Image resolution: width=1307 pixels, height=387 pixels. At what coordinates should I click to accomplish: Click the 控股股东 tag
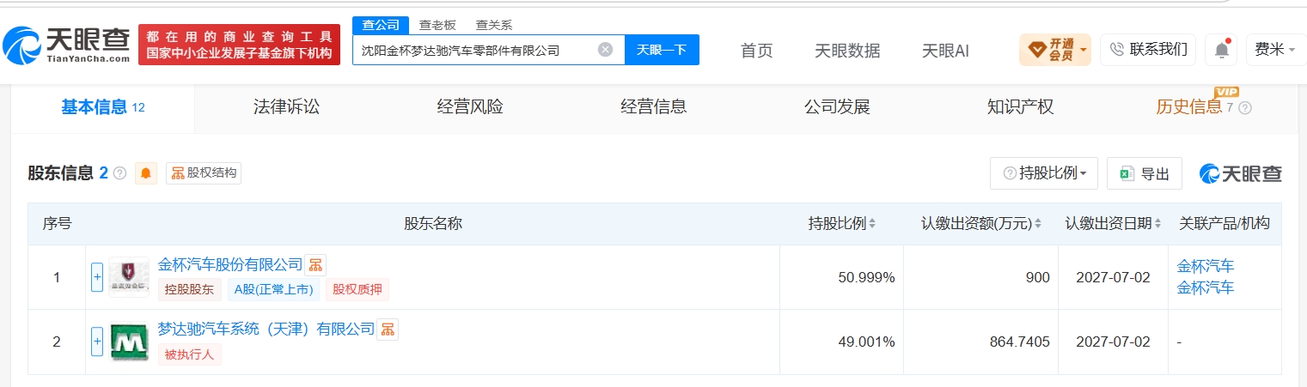(191, 290)
